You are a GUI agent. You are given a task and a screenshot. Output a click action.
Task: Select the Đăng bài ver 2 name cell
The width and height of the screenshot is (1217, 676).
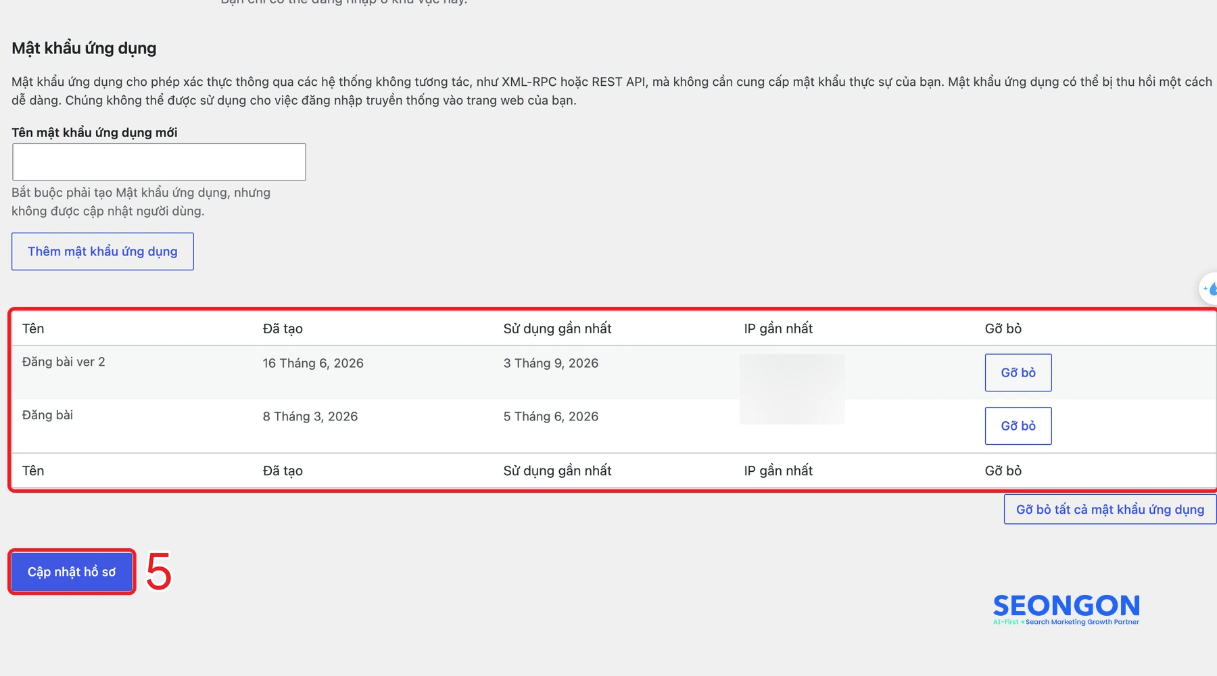pos(64,362)
